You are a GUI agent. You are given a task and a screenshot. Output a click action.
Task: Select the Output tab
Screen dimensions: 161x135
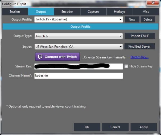[41, 12]
